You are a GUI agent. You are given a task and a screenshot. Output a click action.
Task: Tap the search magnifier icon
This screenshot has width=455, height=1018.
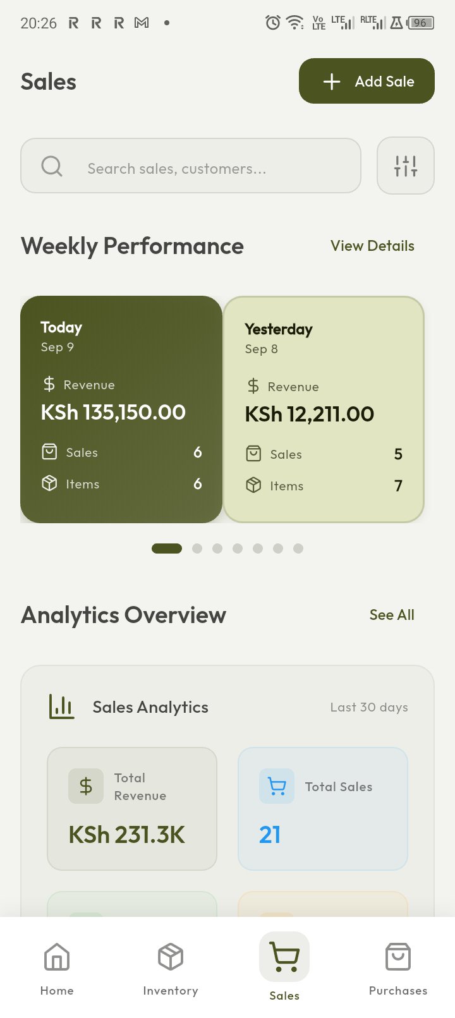coord(52,166)
